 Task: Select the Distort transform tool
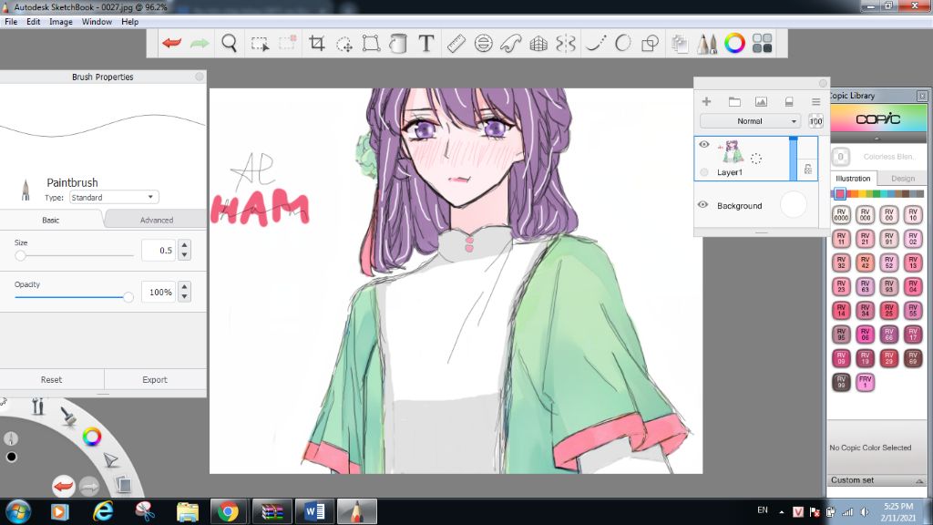(372, 43)
